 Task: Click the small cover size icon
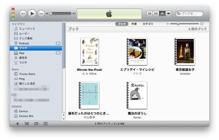[x=167, y=24]
